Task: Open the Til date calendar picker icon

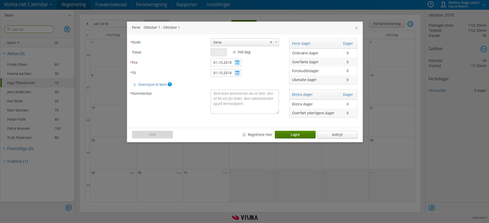Action: click(237, 73)
